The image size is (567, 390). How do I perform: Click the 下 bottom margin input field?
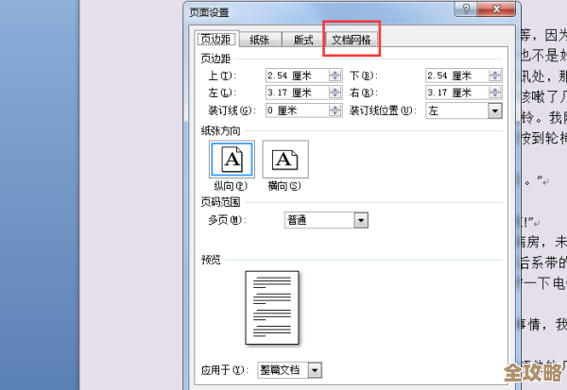click(x=457, y=76)
